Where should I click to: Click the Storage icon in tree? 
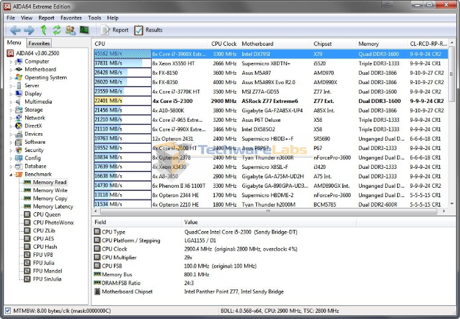(19, 109)
